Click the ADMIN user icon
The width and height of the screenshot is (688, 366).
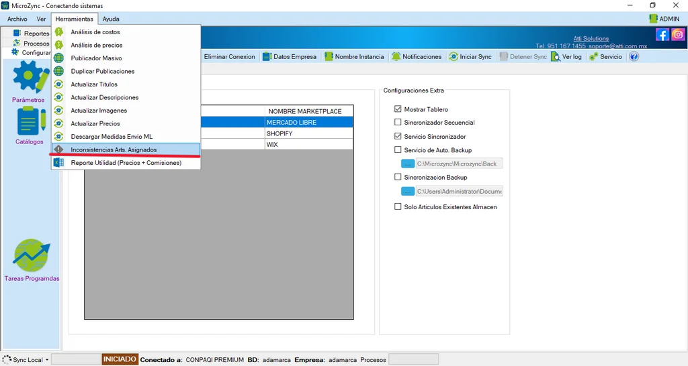pyautogui.click(x=653, y=19)
